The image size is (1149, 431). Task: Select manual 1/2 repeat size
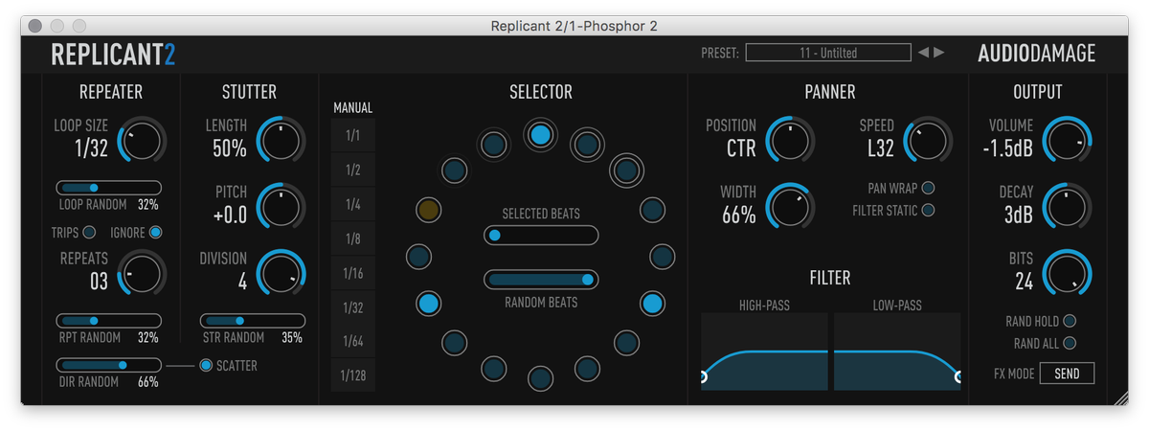click(x=352, y=170)
